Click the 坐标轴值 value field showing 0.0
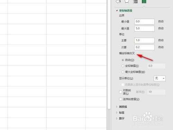Viewport: 173px width, 130px height. click(156, 66)
